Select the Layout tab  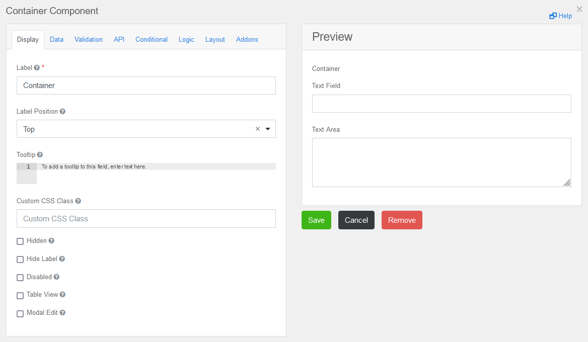(215, 40)
